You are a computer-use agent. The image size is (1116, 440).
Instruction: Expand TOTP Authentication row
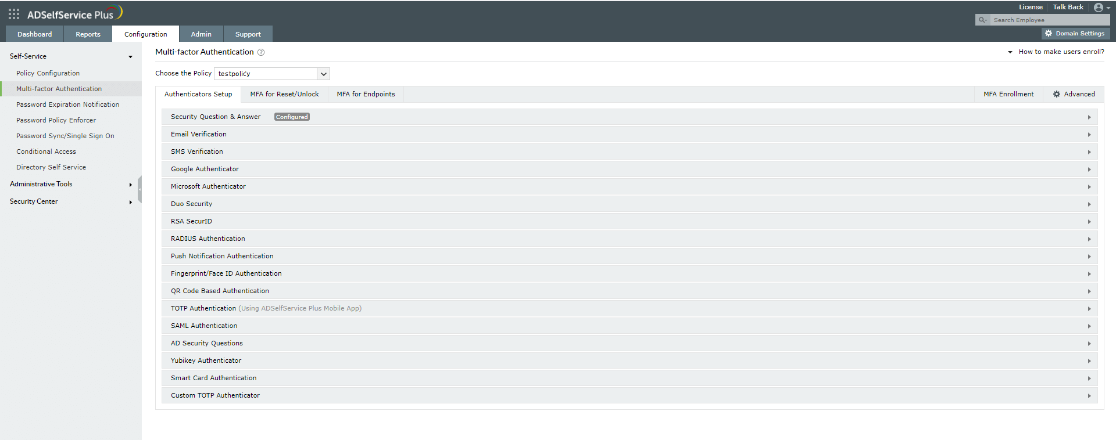(629, 308)
